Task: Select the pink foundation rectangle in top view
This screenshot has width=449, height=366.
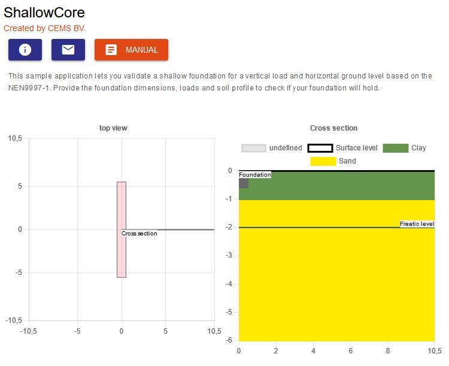Action: (x=122, y=229)
